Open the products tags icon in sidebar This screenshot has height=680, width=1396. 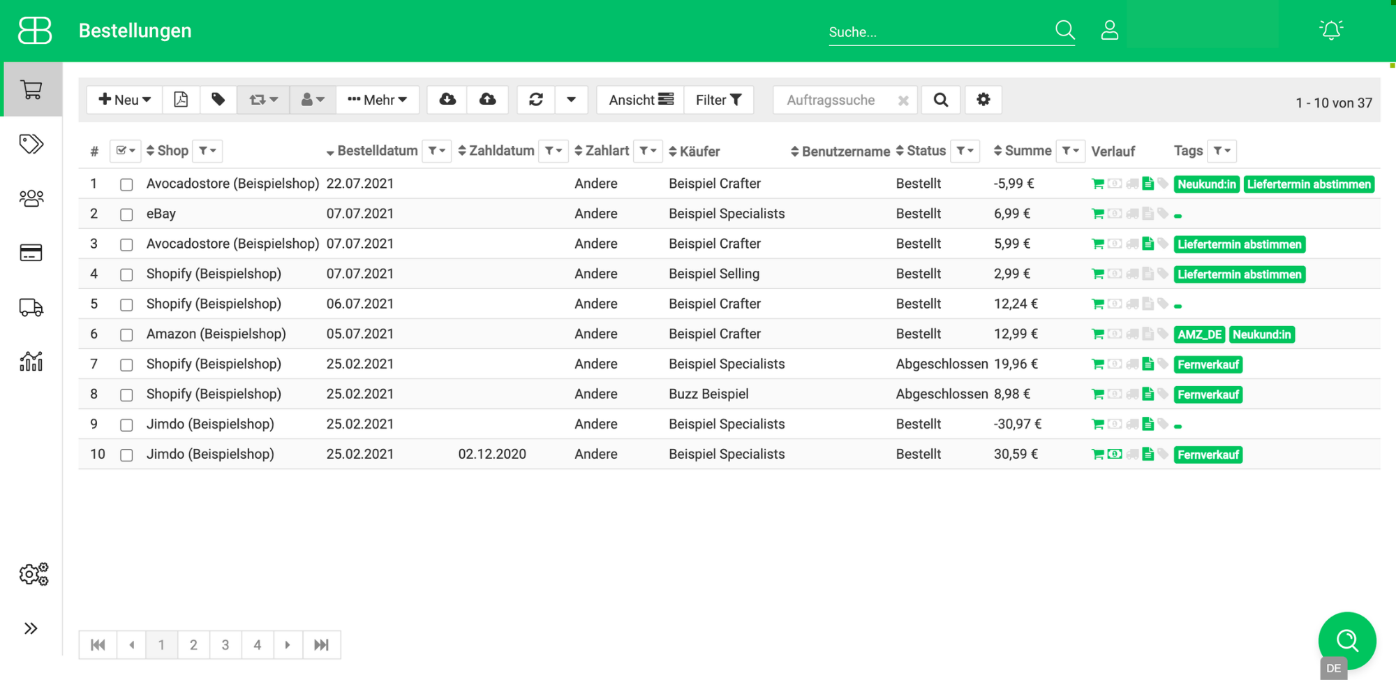31,144
